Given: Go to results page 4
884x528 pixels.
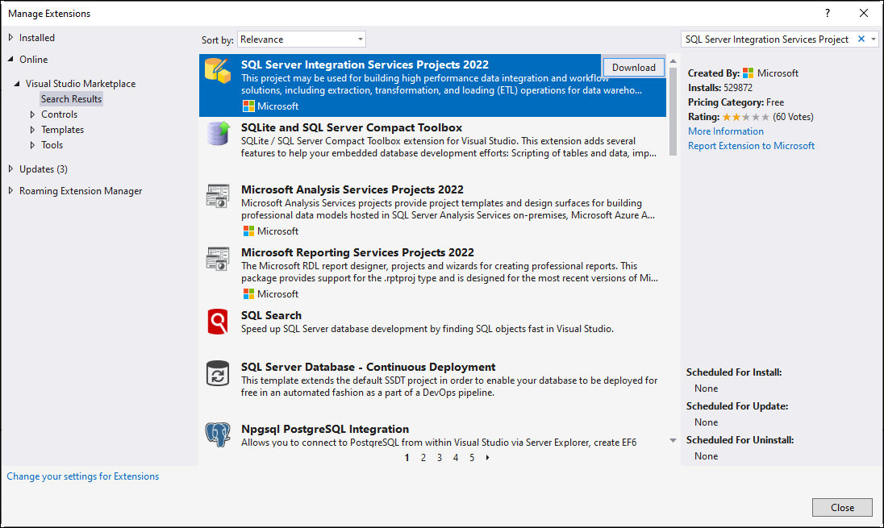Looking at the screenshot, I should pos(456,458).
